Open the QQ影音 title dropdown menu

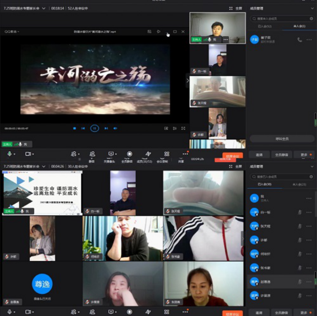(12, 32)
